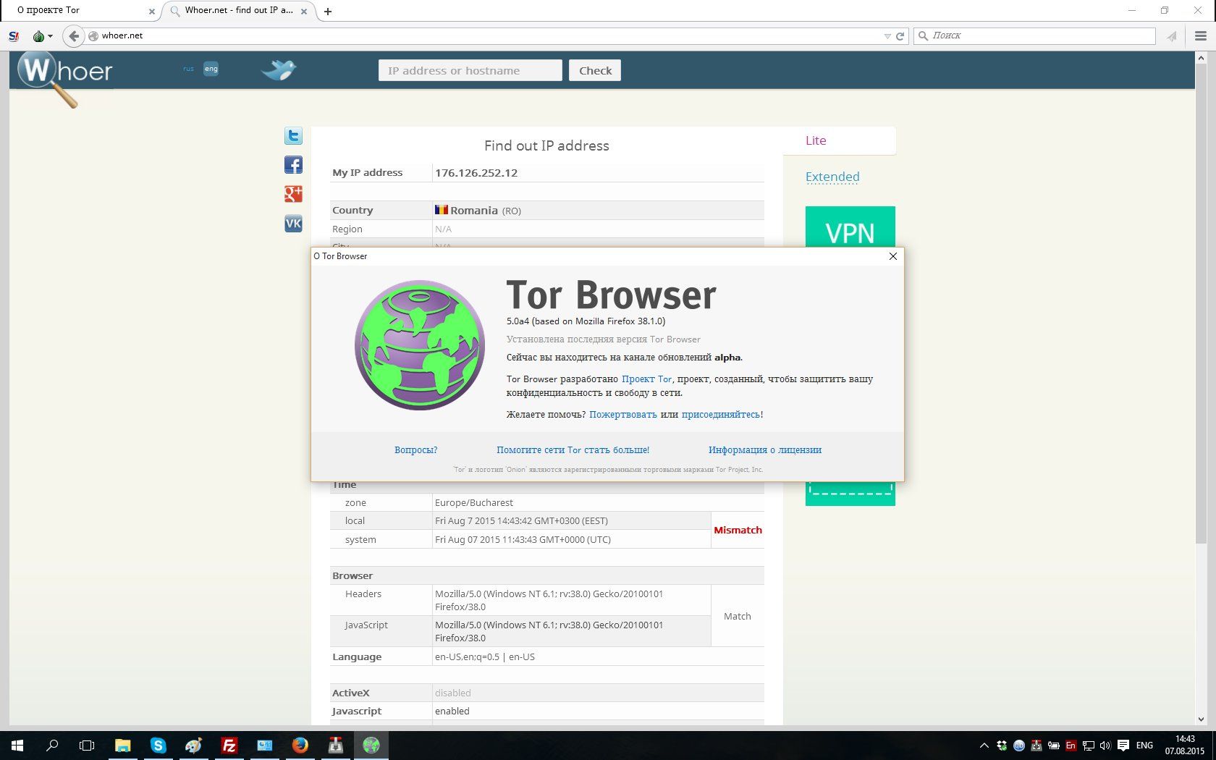Open the Tor onion button dropdown
Screen dimensions: 1216x760
coord(43,35)
